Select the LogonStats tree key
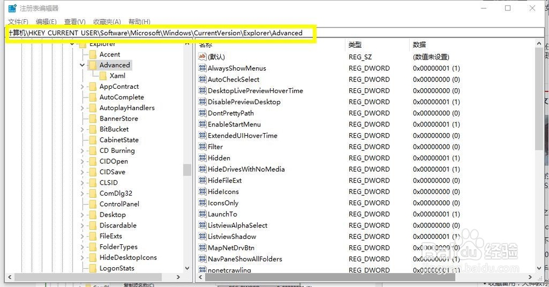This screenshot has width=549, height=287. (117, 268)
